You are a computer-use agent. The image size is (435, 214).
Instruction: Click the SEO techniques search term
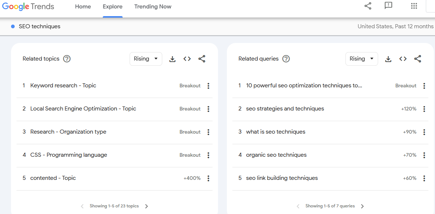pos(39,26)
